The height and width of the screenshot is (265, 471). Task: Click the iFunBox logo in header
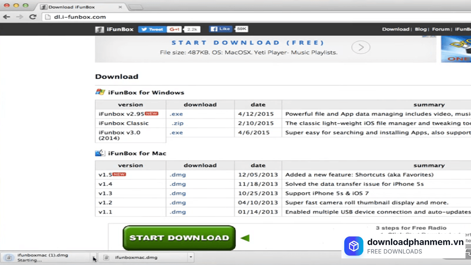(x=114, y=29)
